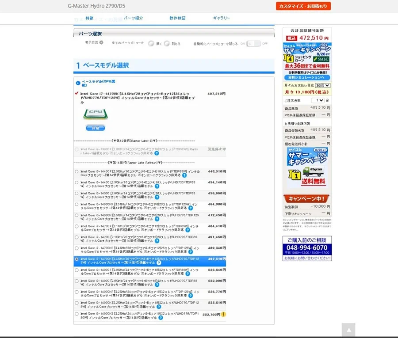Screen dimensions: 398x338
Task: Open the ギャラリー tab
Action: [x=222, y=18]
